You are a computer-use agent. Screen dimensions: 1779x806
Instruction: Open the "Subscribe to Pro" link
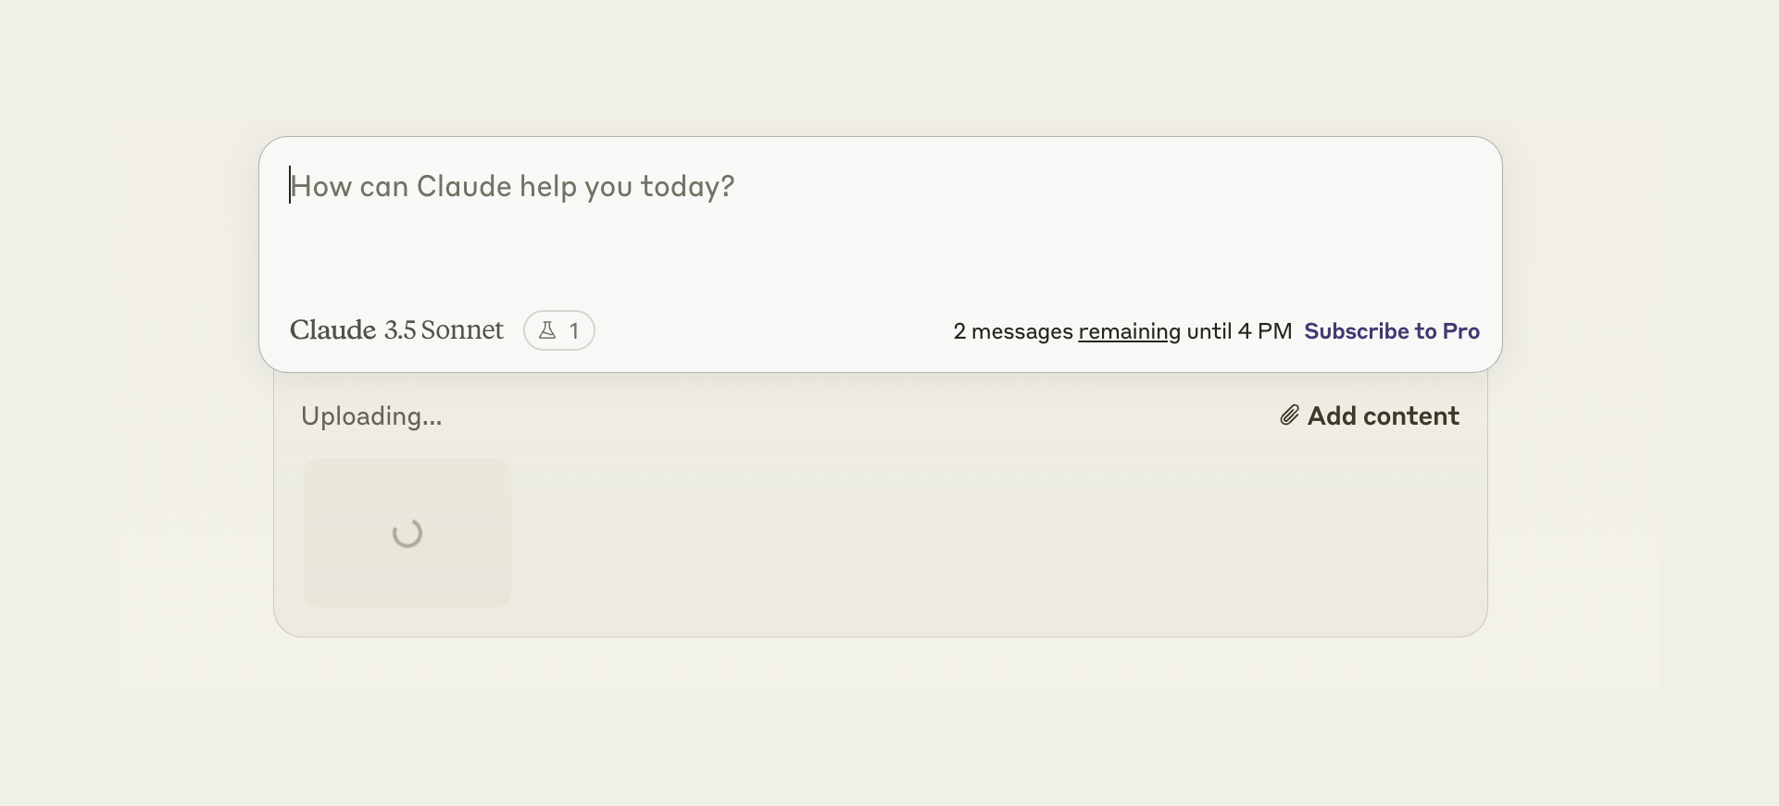1391,331
